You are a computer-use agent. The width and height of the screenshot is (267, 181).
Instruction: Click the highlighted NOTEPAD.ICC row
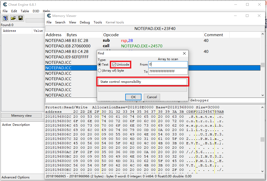click(71, 68)
